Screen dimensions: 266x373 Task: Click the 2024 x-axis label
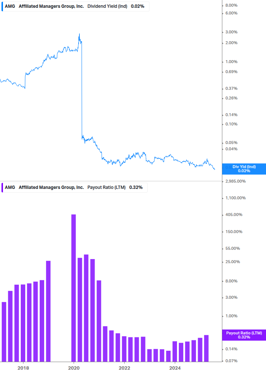click(175, 368)
